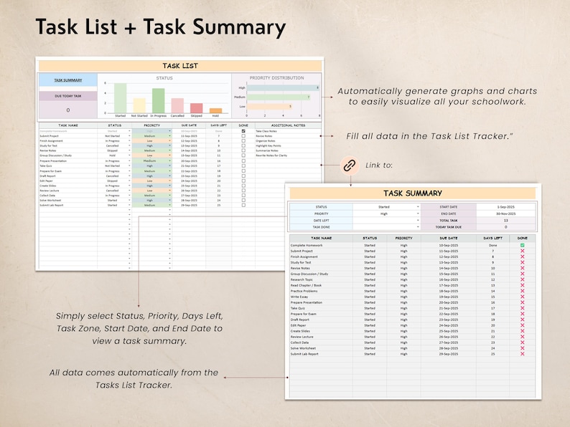Click red X icon for Submit Project in Task Summary
This screenshot has width=570, height=427.
pos(523,251)
